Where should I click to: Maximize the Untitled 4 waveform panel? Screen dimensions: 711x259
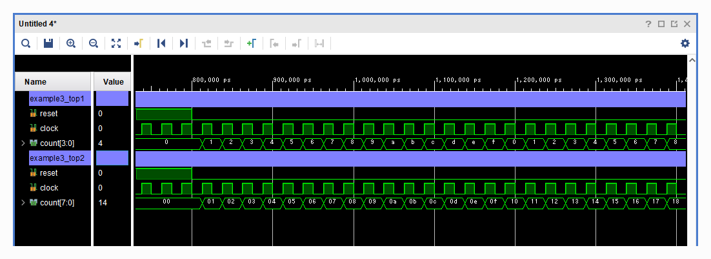coord(661,24)
